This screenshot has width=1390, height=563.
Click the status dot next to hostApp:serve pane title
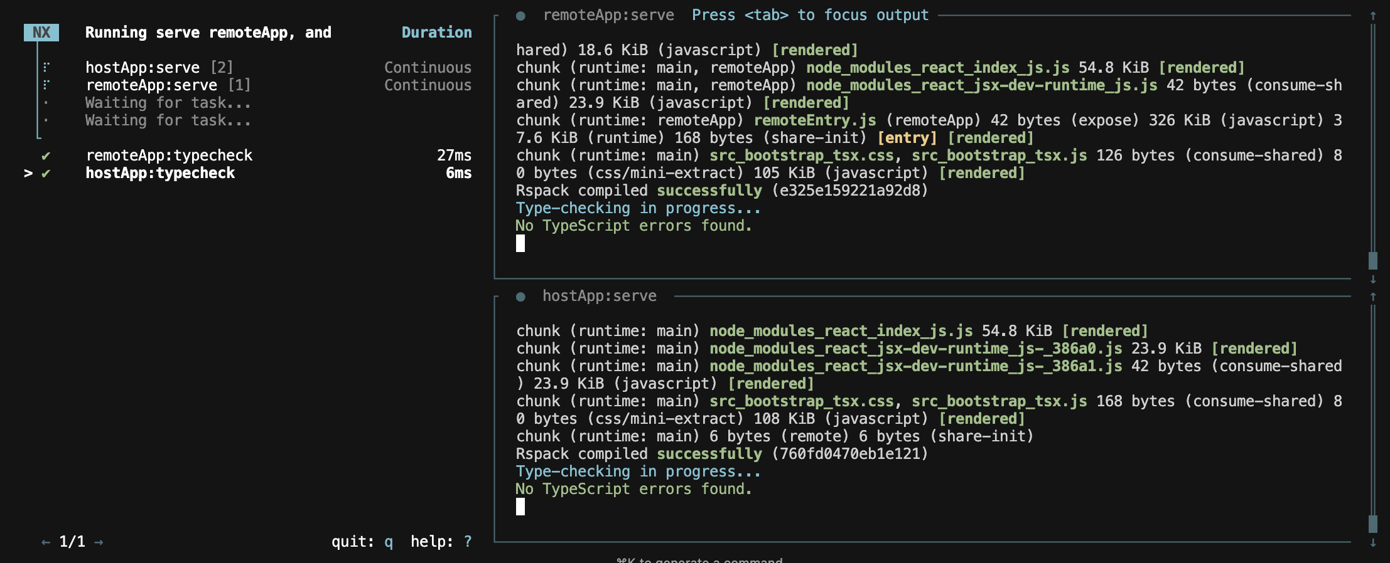click(520, 297)
